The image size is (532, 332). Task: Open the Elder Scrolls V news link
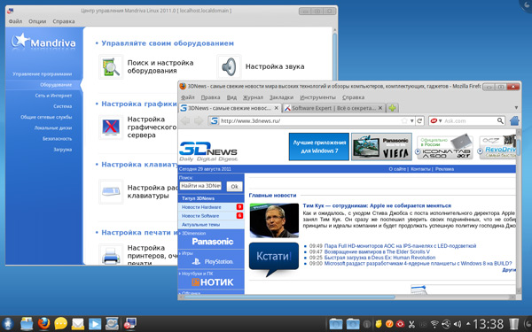click(x=377, y=251)
